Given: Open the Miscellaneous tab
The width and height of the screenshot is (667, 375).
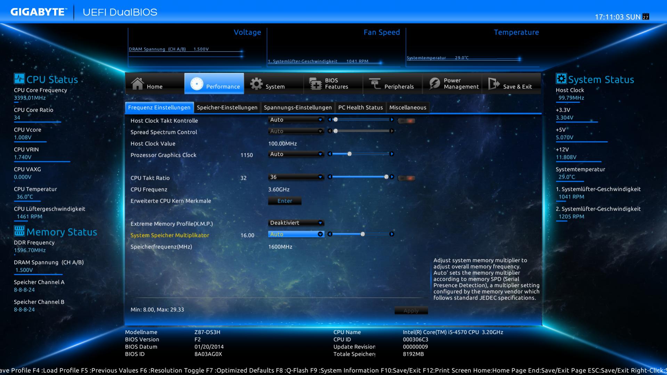Looking at the screenshot, I should pos(408,107).
